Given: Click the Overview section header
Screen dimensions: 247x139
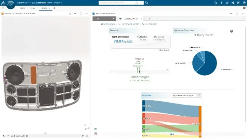Looking at the screenshot, I should point(114,31).
